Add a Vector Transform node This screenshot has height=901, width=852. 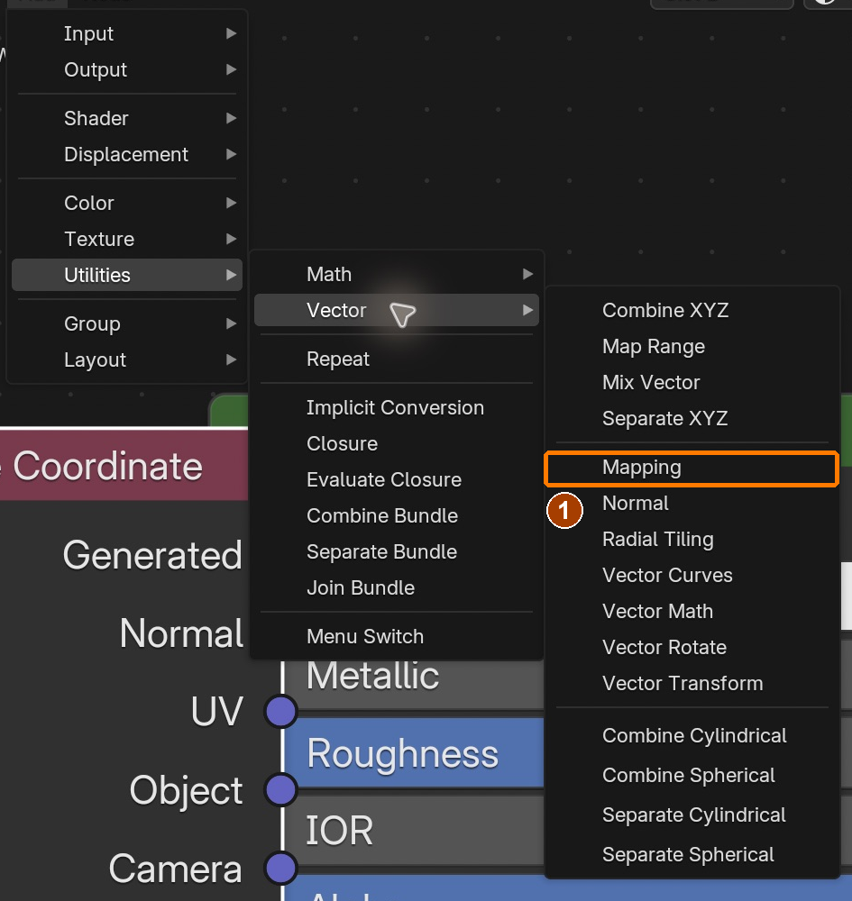pyautogui.click(x=692, y=684)
